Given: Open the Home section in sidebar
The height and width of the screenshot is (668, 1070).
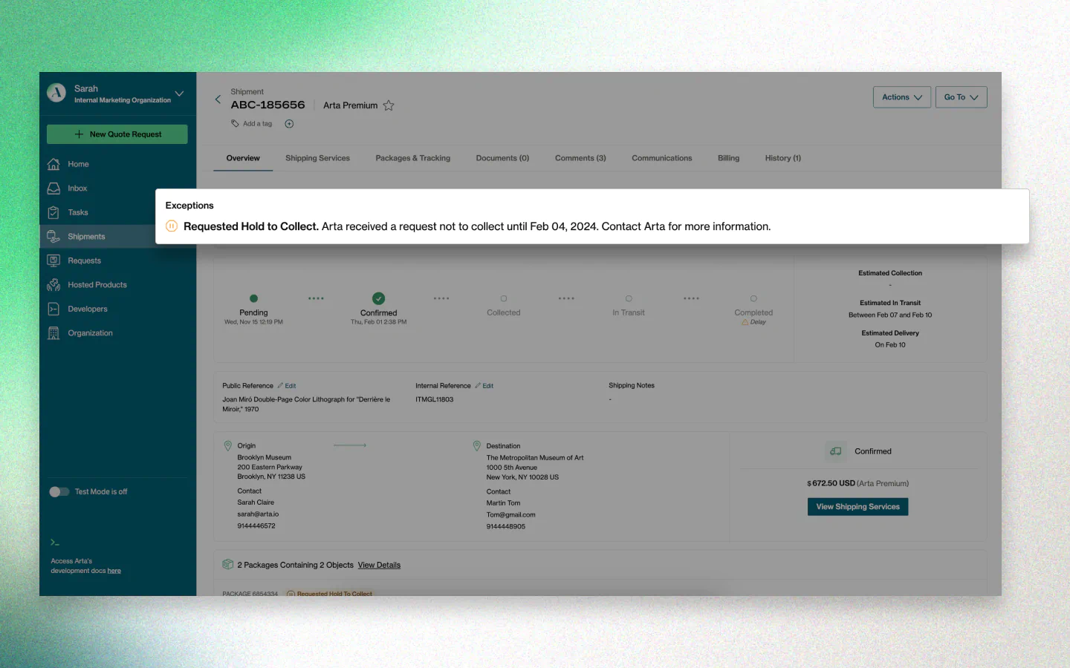Looking at the screenshot, I should coord(77,163).
